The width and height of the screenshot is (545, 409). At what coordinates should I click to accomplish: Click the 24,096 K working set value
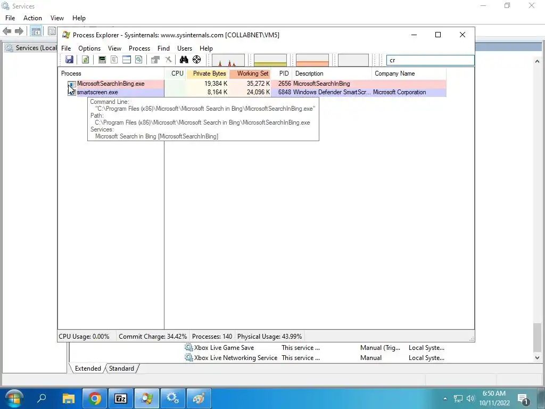[x=258, y=92]
